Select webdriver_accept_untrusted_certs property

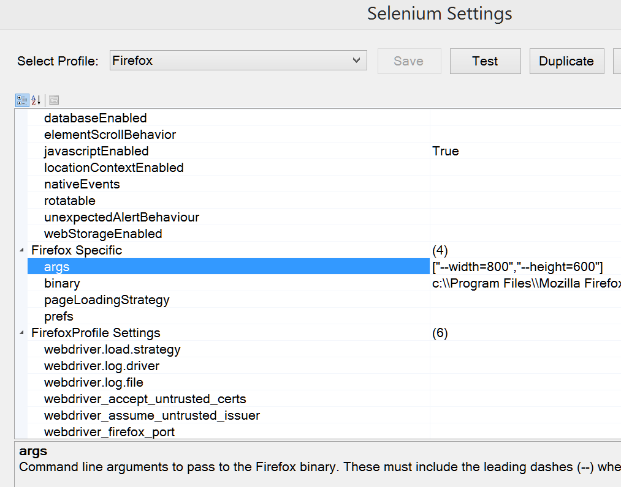145,399
